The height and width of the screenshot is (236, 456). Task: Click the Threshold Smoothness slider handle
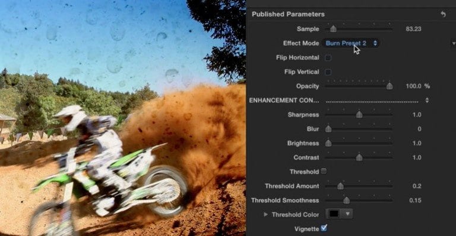pyautogui.click(x=346, y=200)
